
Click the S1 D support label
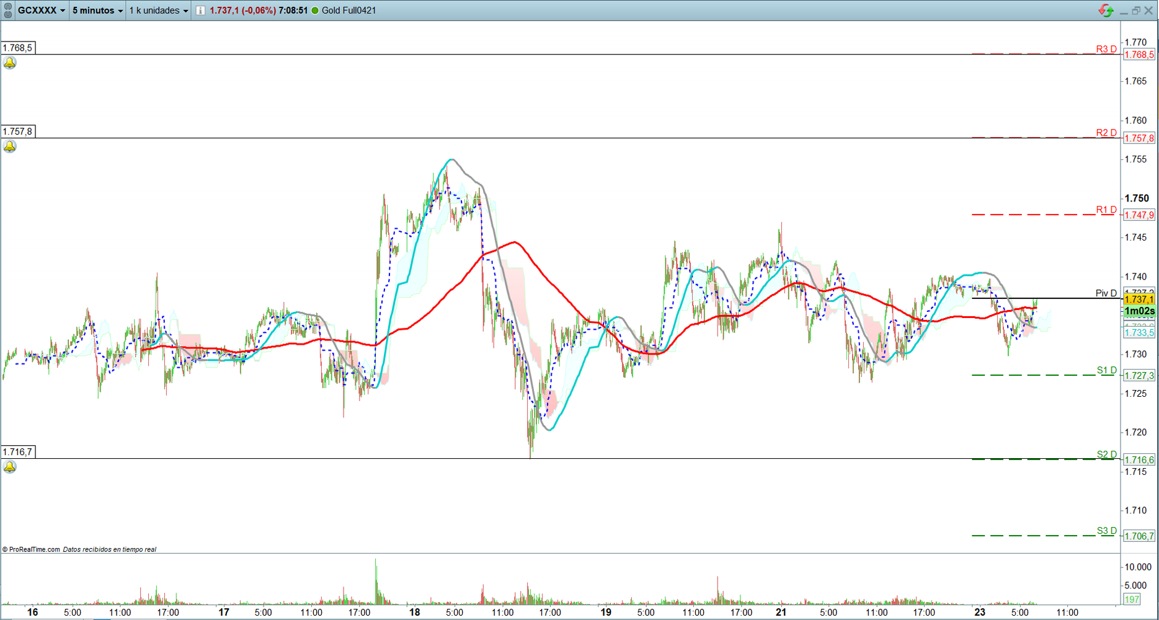click(x=1106, y=370)
